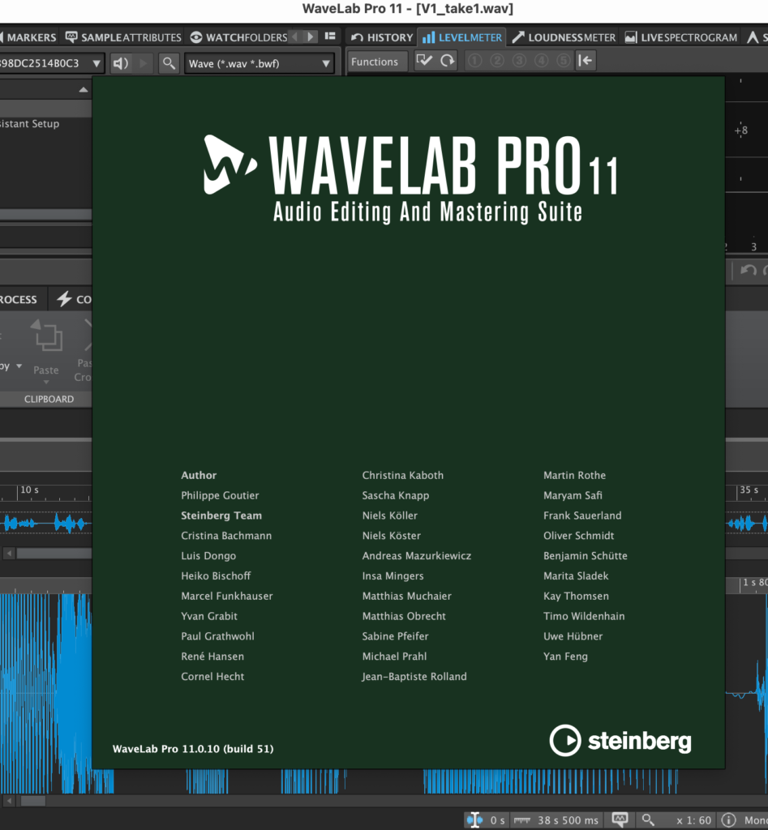
Task: Click the zoom magnifier icon in status bar
Action: pyautogui.click(x=648, y=820)
